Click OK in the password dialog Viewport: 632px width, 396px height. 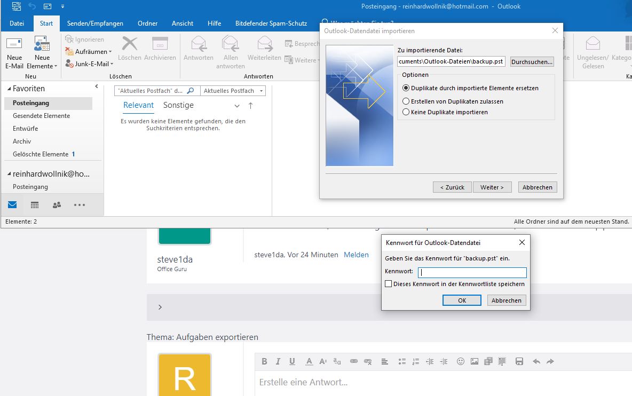462,300
